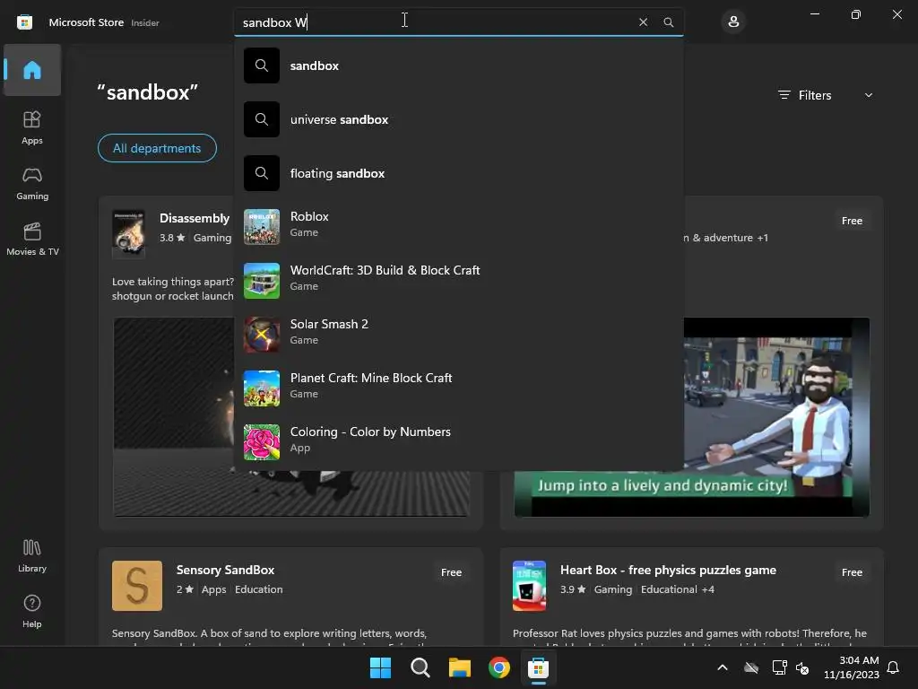918x689 pixels.
Task: Click the Sensory SandBox Free button
Action: click(452, 572)
